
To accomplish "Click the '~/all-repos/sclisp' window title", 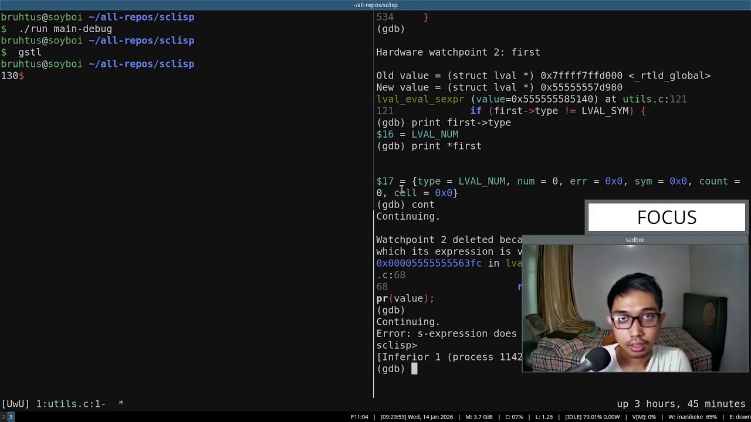I will (375, 5).
